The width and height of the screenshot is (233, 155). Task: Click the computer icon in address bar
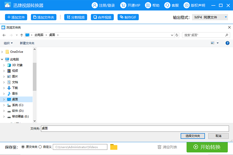click(27, 35)
